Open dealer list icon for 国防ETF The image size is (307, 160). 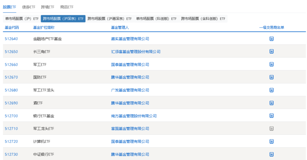pos(271,77)
